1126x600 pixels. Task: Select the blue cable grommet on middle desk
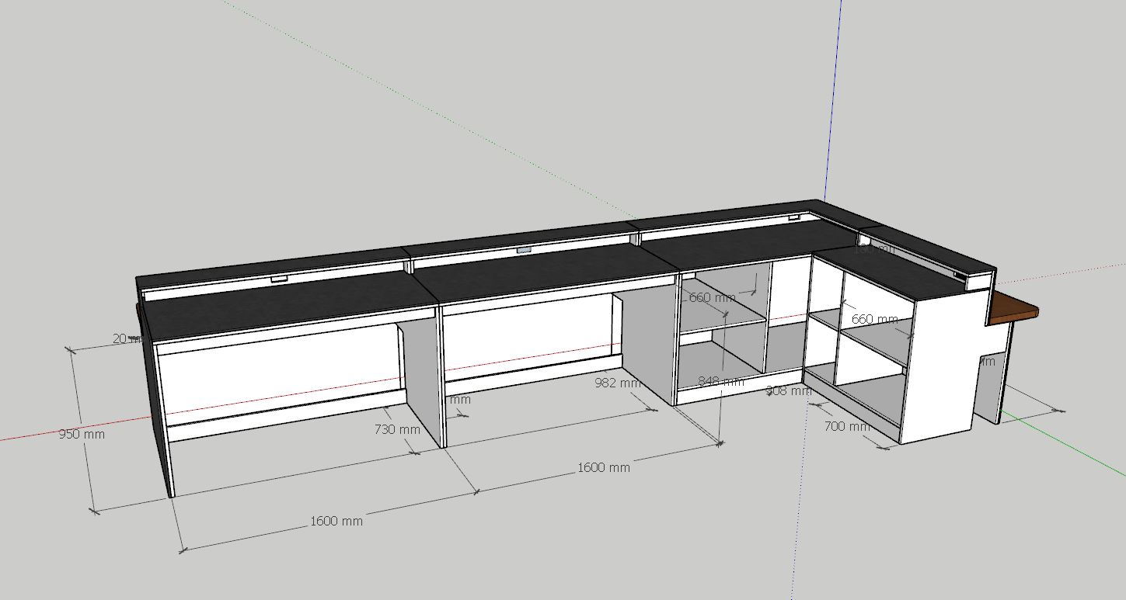pos(524,251)
